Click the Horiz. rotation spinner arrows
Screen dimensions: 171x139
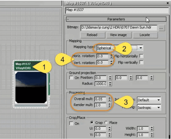click(111, 56)
